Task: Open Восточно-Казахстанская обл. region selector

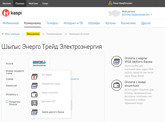Action: [136, 15]
